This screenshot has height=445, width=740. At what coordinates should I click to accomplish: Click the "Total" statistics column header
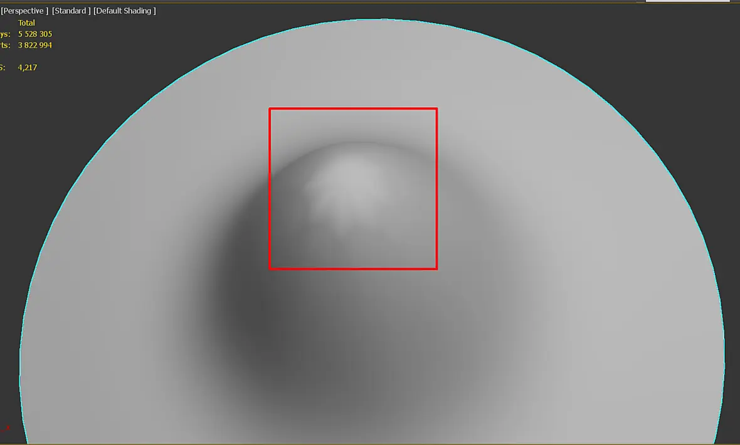(x=26, y=23)
